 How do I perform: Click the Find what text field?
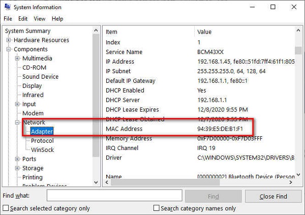pos(114,196)
